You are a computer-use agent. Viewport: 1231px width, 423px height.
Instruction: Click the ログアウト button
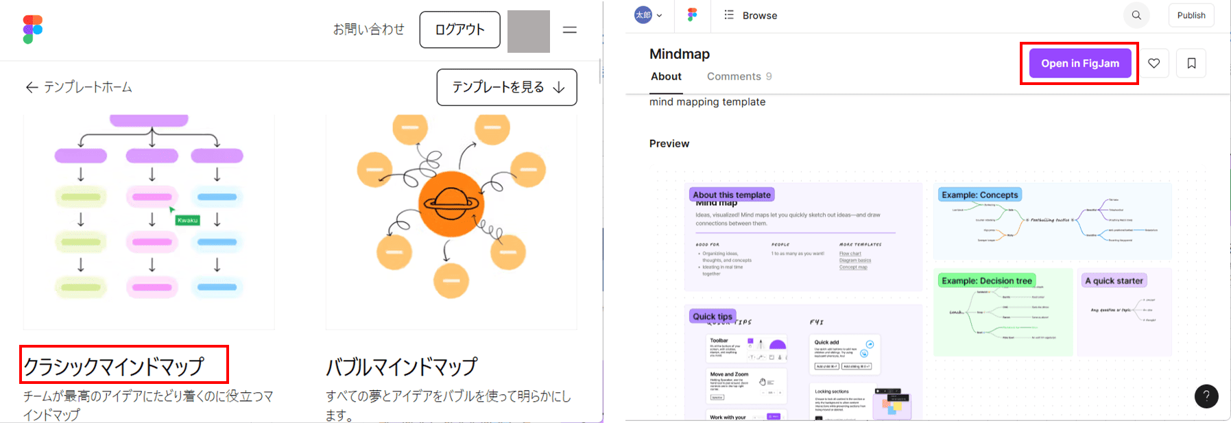pos(459,29)
